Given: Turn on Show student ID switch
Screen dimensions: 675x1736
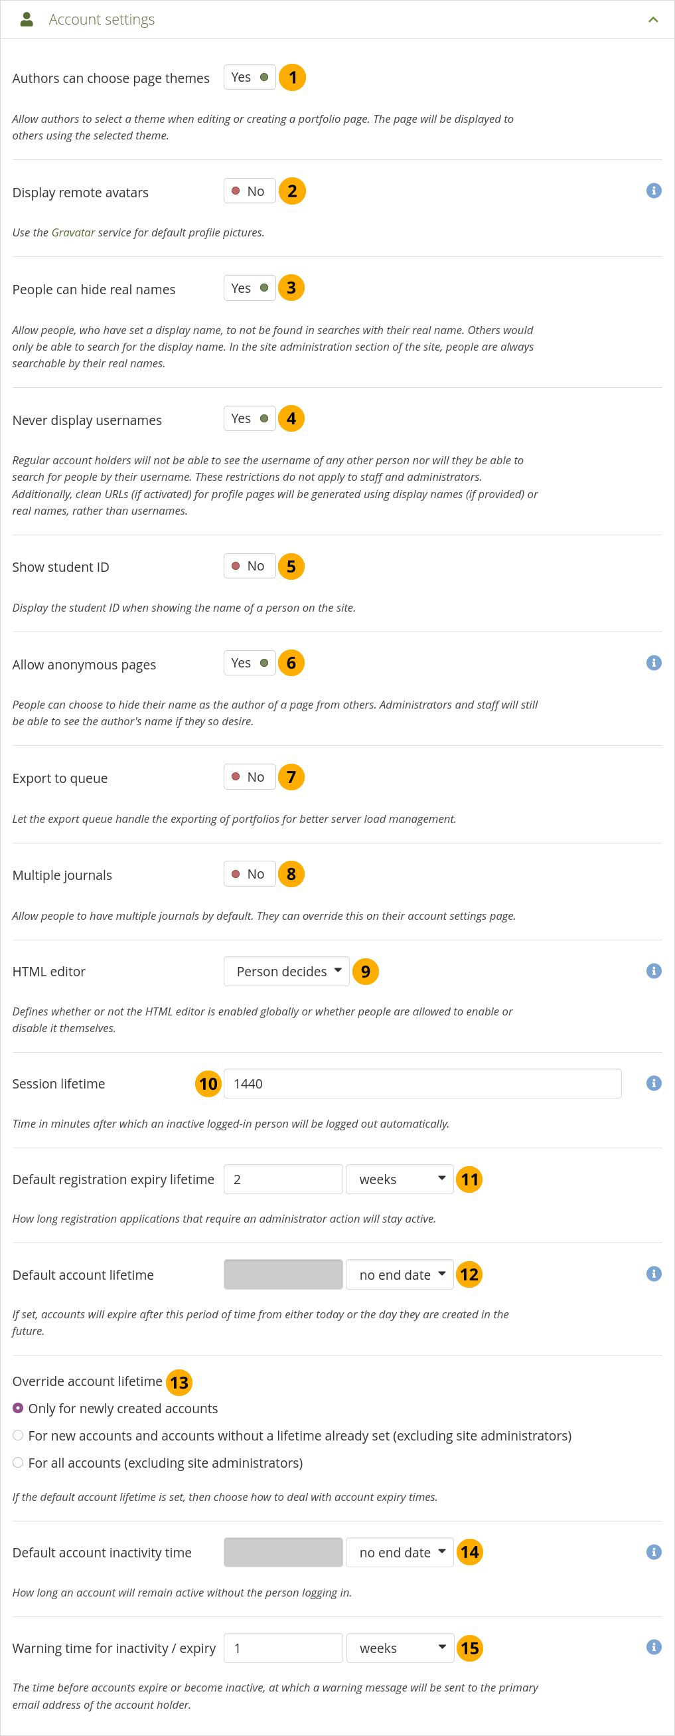Looking at the screenshot, I should point(250,566).
